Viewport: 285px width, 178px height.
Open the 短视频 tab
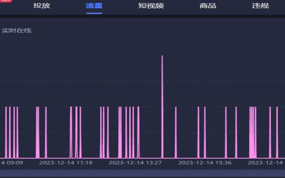coord(151,6)
